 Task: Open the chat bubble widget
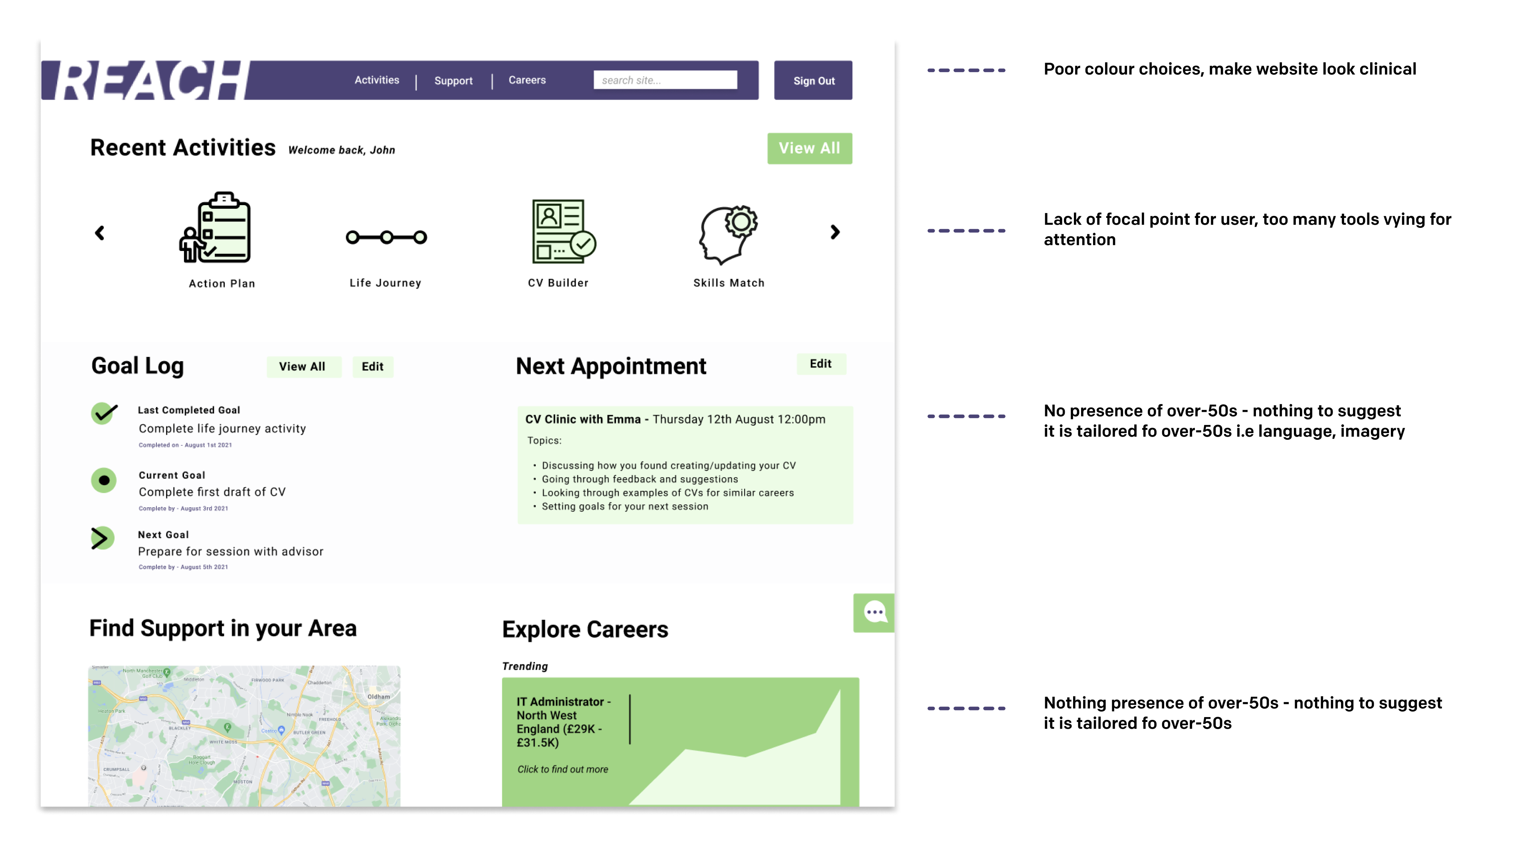(873, 612)
